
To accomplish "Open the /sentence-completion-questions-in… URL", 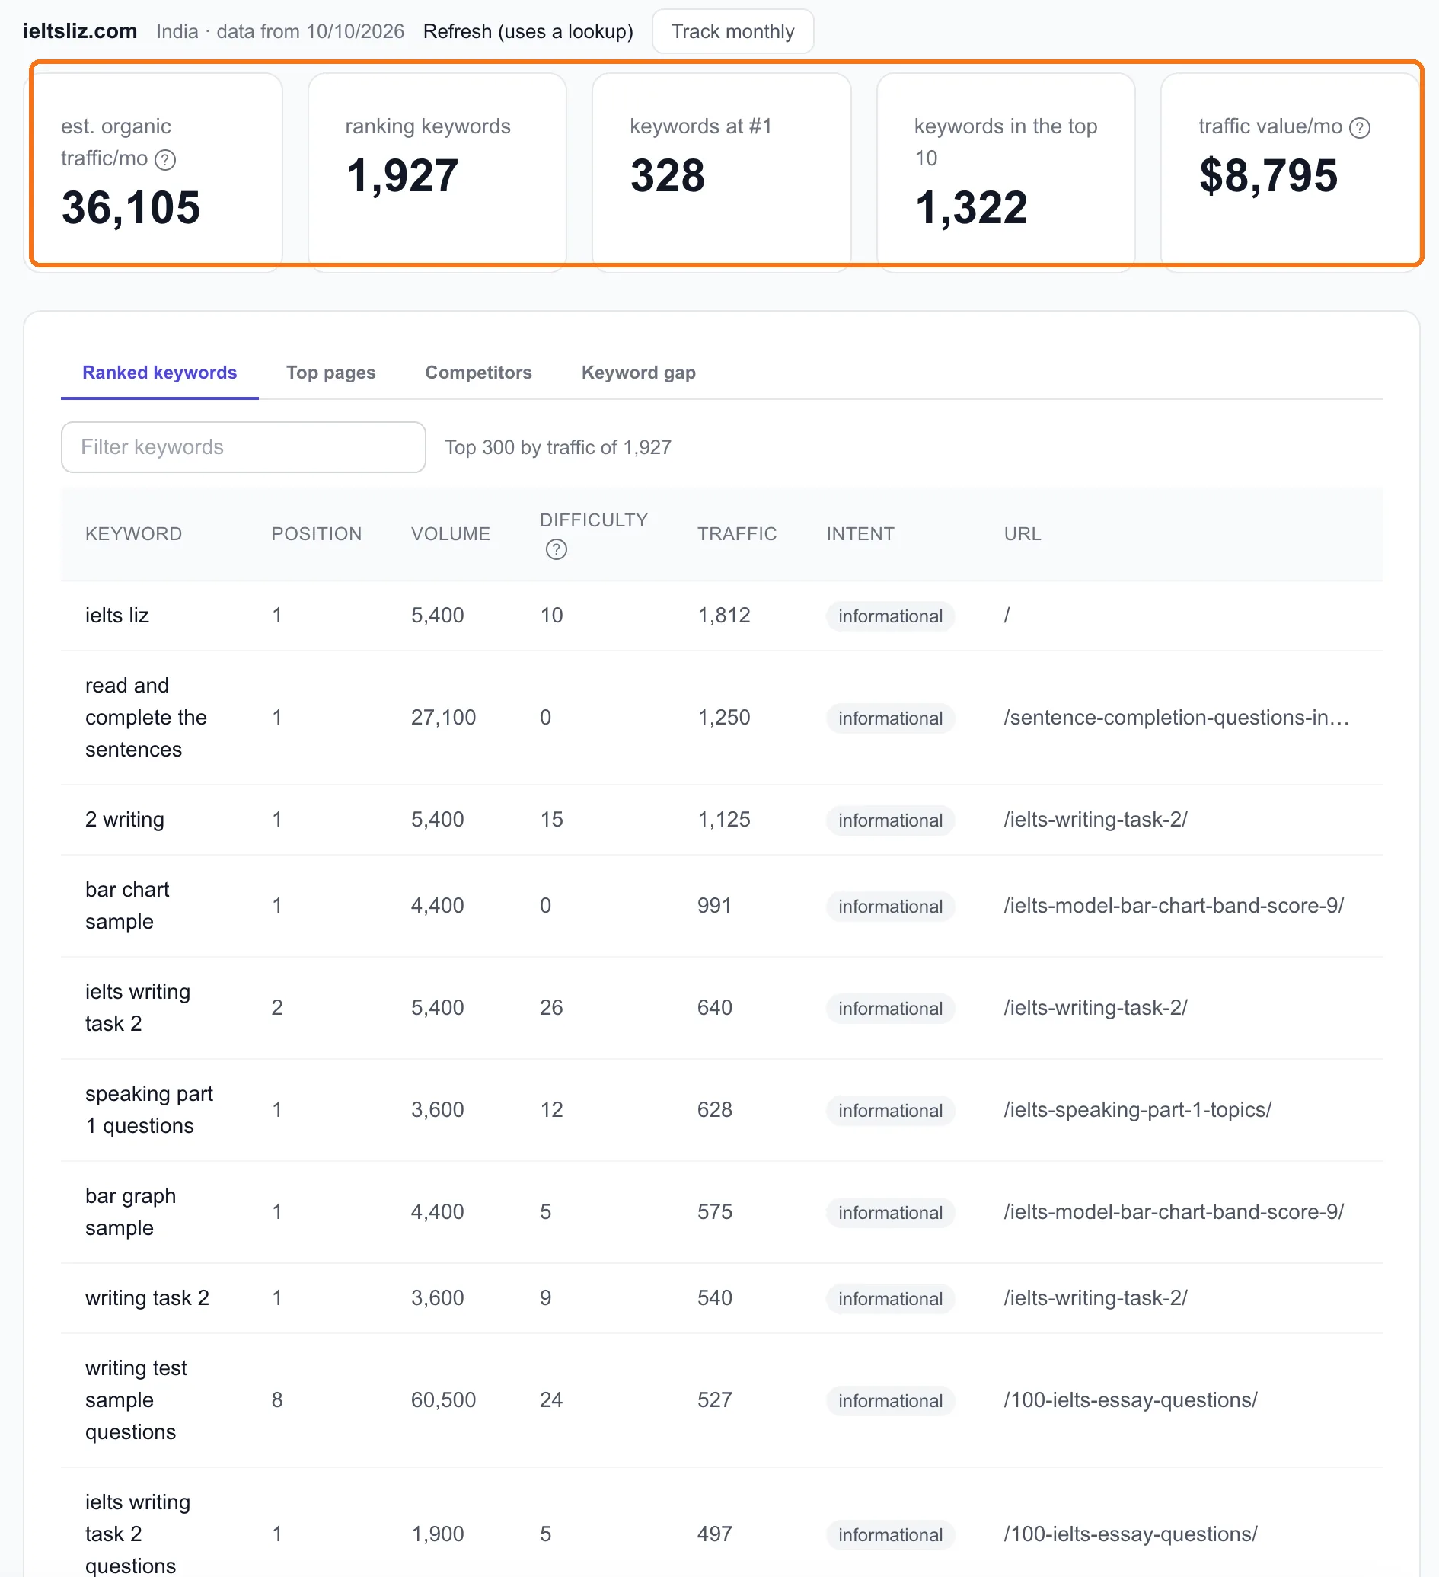I will click(1176, 717).
